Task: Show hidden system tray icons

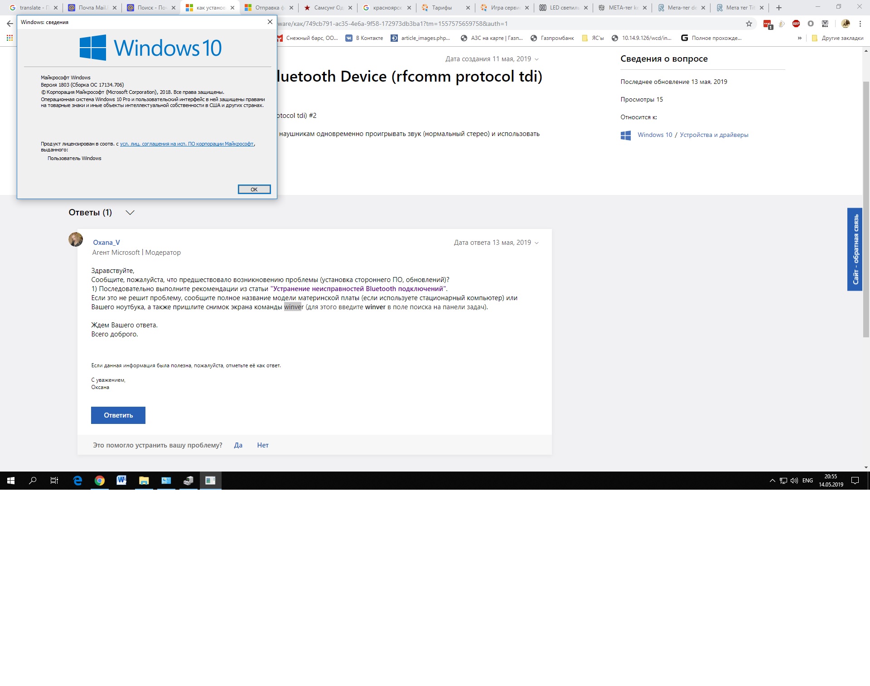Action: coord(772,481)
